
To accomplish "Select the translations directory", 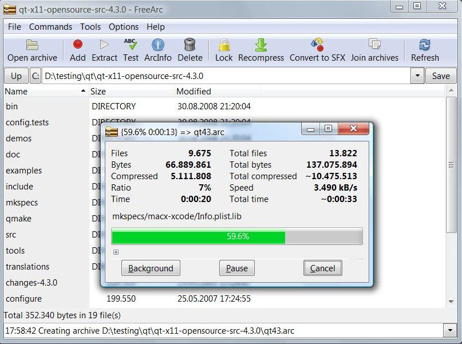I will [27, 267].
